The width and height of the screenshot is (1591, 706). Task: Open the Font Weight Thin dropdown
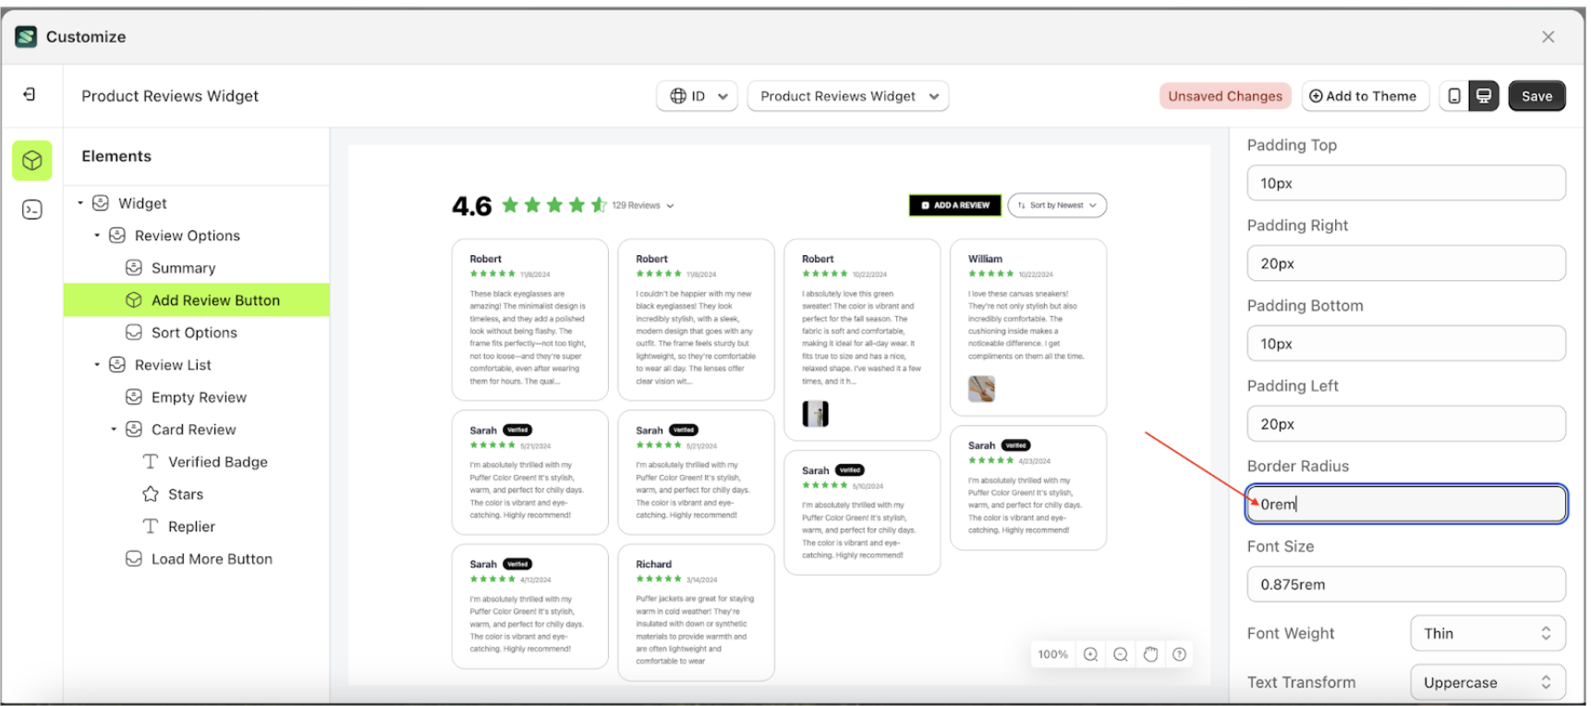point(1488,633)
